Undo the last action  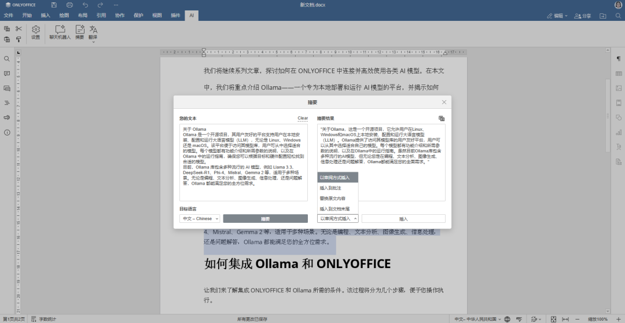85,5
